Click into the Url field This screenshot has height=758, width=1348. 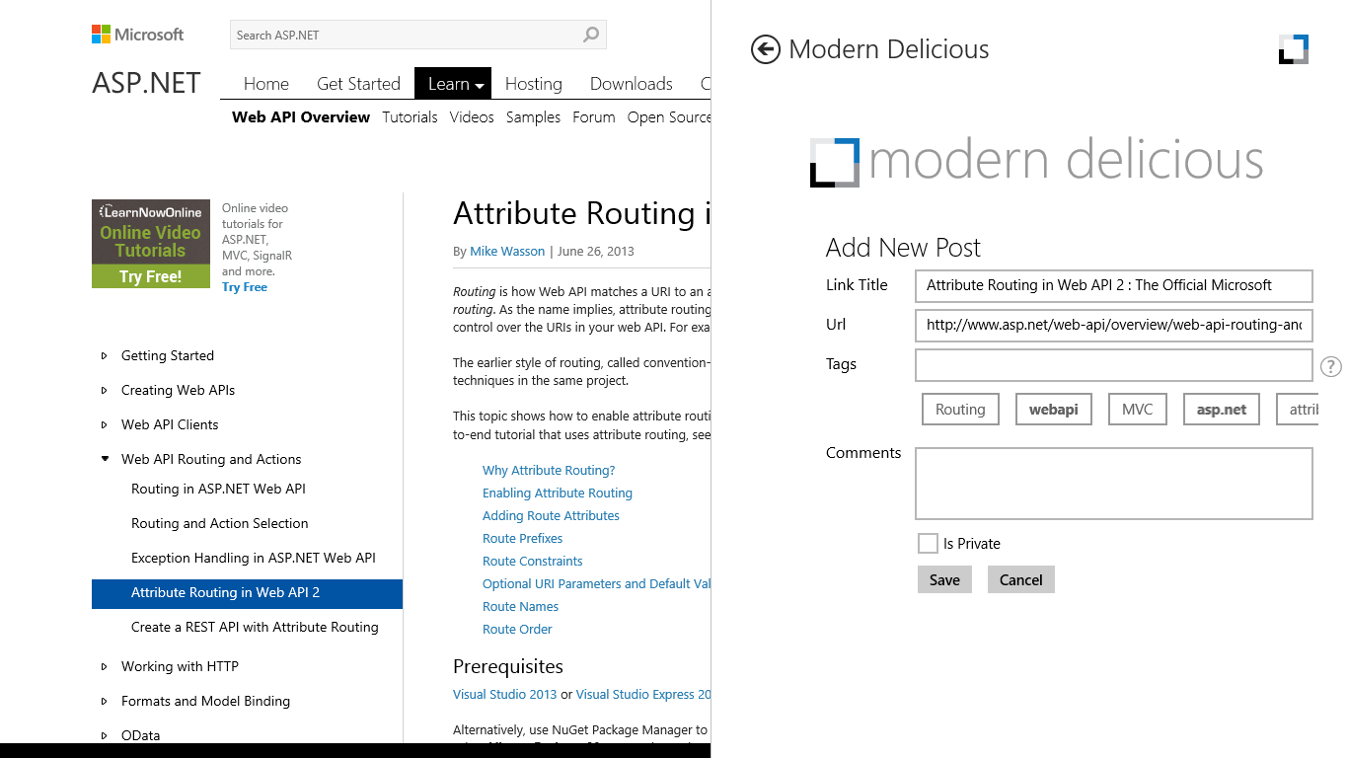[1114, 325]
